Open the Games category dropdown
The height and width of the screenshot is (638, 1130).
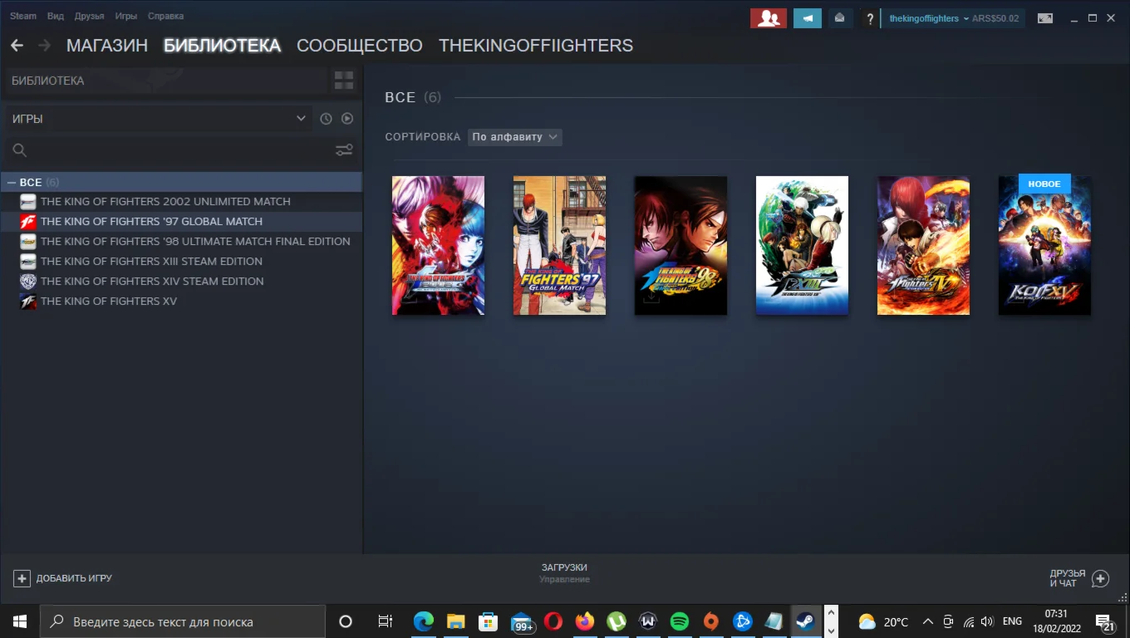(159, 119)
